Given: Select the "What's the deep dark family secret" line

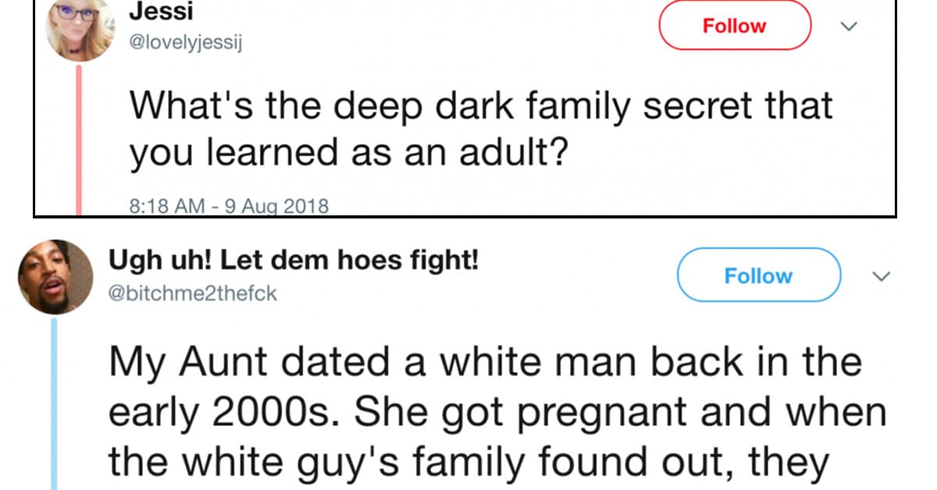Looking at the screenshot, I should [x=480, y=105].
